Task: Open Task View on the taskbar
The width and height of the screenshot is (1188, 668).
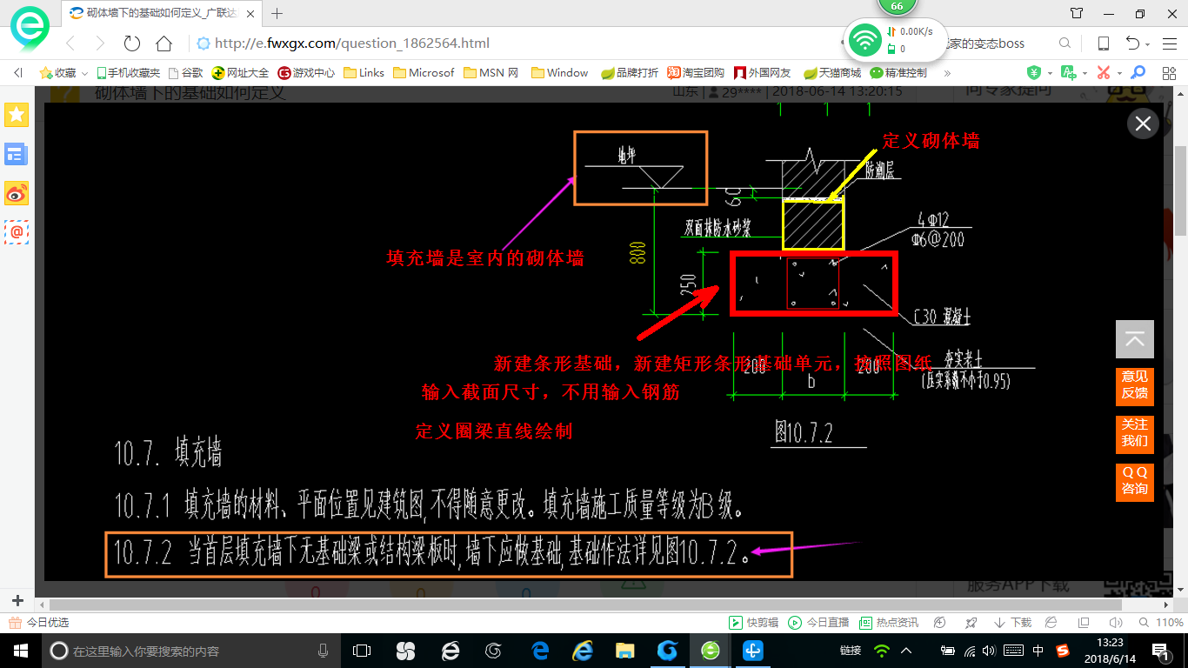Action: click(361, 651)
